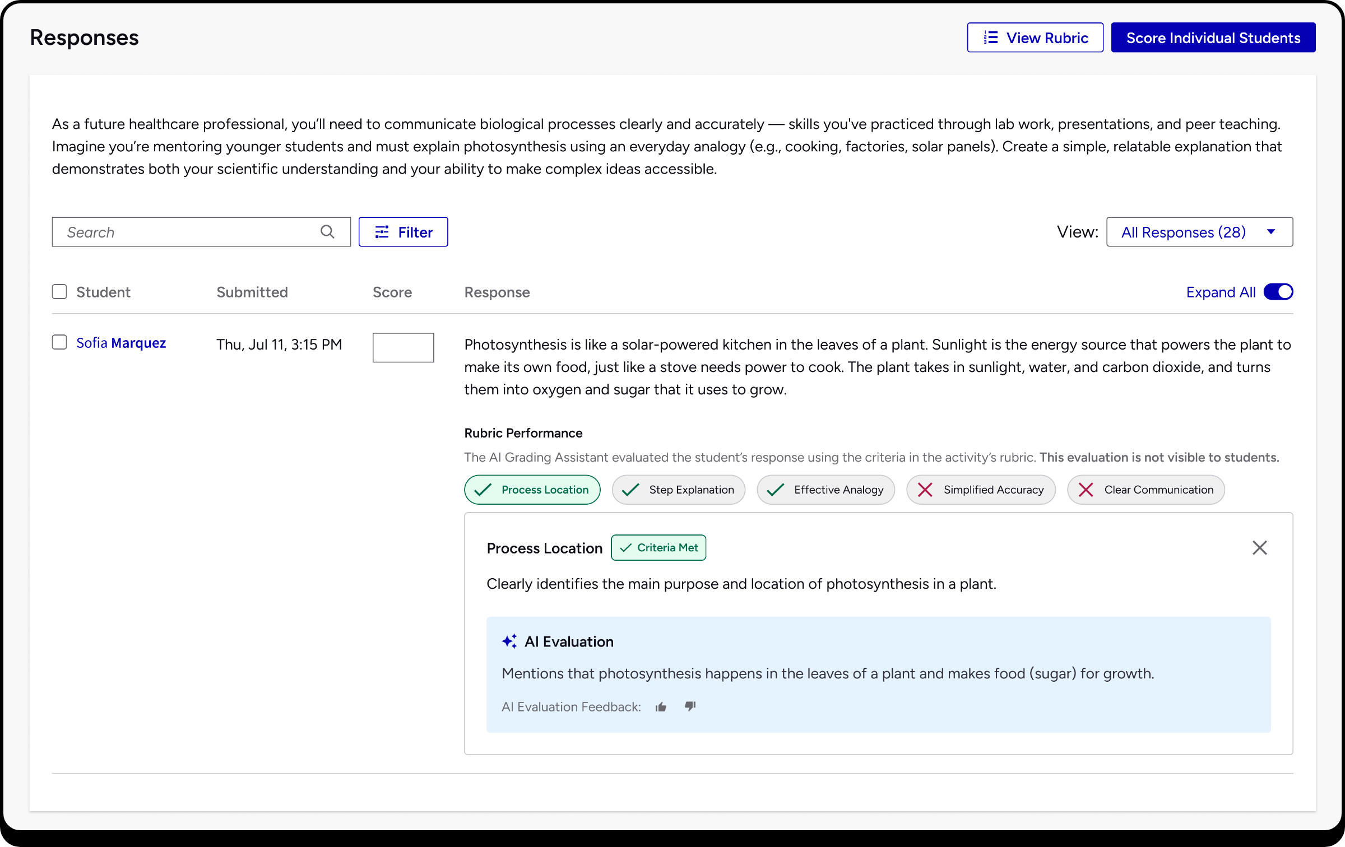This screenshot has width=1345, height=847.
Task: Click the red X on Clear Communication
Action: [x=1086, y=490]
